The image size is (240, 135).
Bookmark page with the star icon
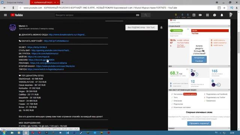224,8
